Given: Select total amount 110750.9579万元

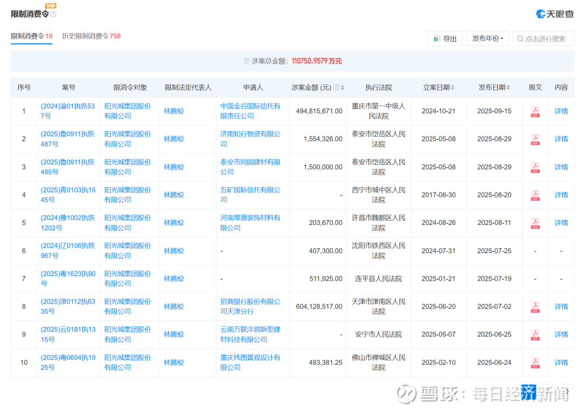Looking at the screenshot, I should click(316, 61).
